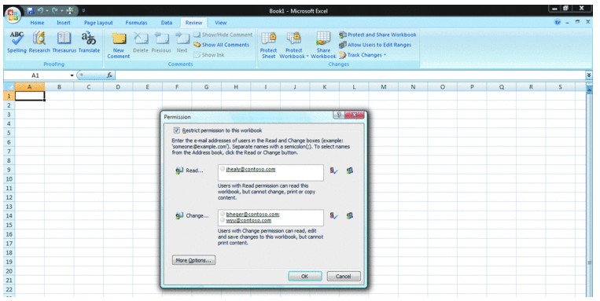
Task: Click bheger@contoso.com entry
Action: click(252, 215)
